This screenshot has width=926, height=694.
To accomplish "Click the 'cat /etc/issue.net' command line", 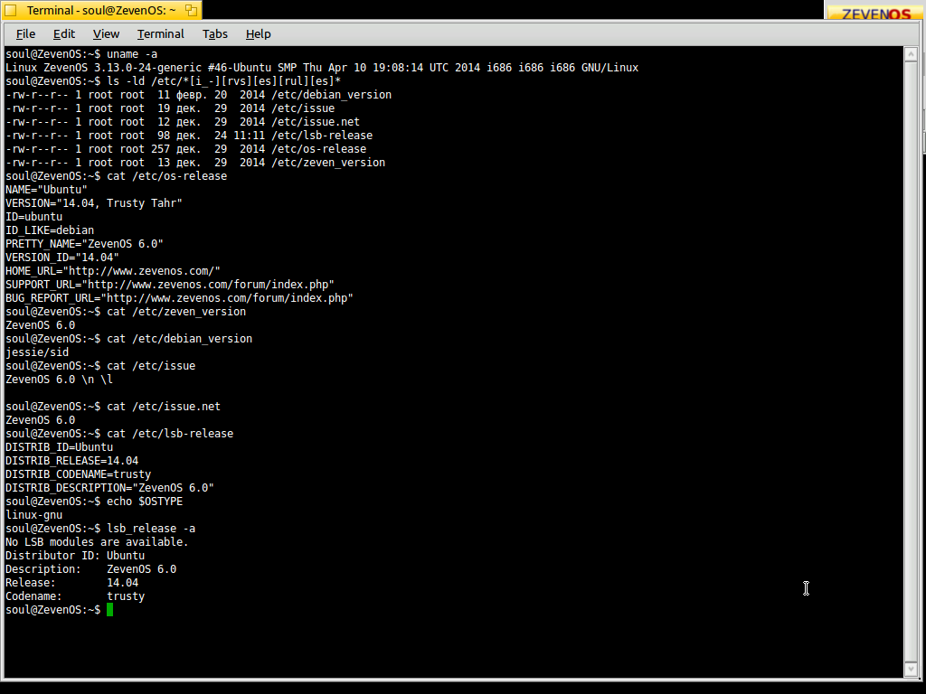I will pos(113,408).
